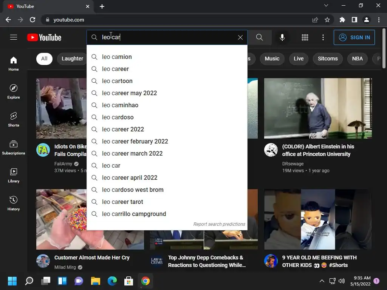
Task: Open FailArmy channel name link
Action: [63, 164]
